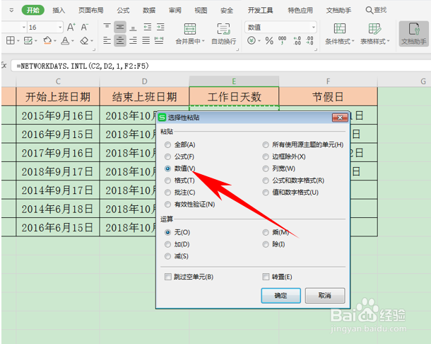Select column E header
431x344 pixels.
point(234,81)
